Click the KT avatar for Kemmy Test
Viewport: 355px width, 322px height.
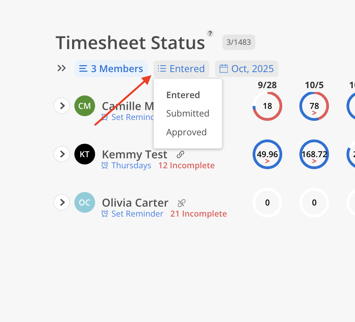click(x=84, y=154)
